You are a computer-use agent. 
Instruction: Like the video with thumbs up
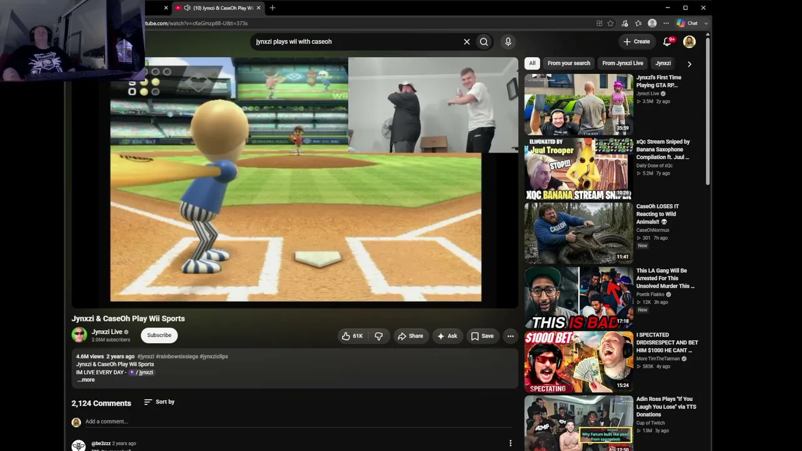click(352, 336)
